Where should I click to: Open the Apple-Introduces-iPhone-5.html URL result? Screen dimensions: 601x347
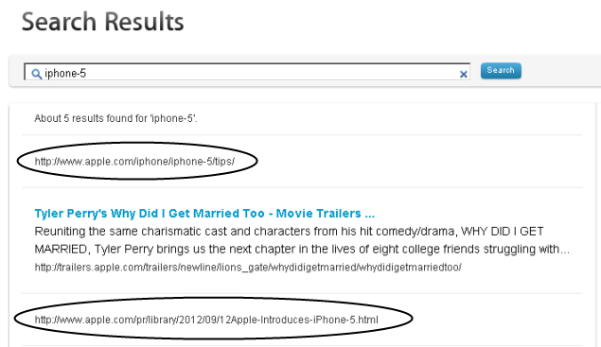point(206,320)
